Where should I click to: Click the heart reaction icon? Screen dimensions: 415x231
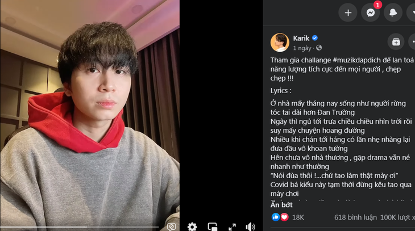tap(284, 217)
